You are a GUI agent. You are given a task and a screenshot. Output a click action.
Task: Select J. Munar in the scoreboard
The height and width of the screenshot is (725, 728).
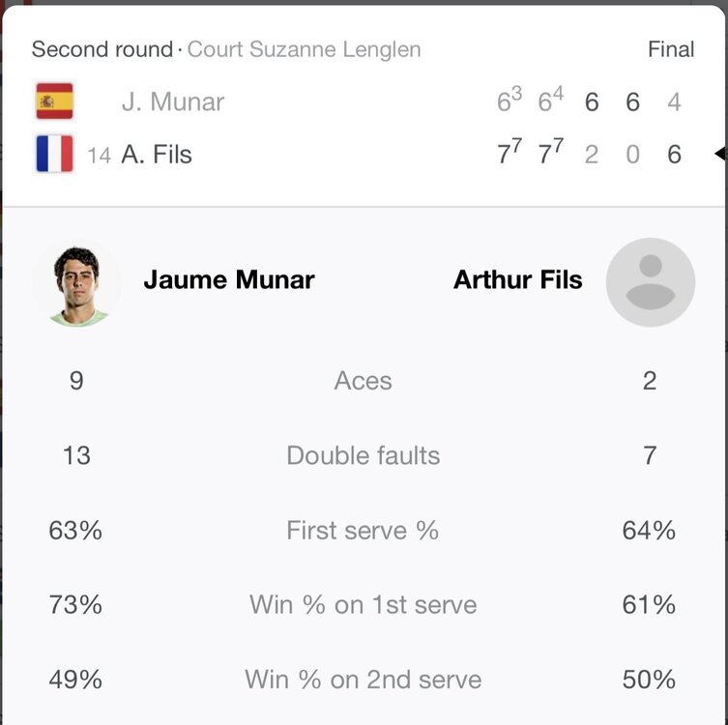[x=173, y=101]
